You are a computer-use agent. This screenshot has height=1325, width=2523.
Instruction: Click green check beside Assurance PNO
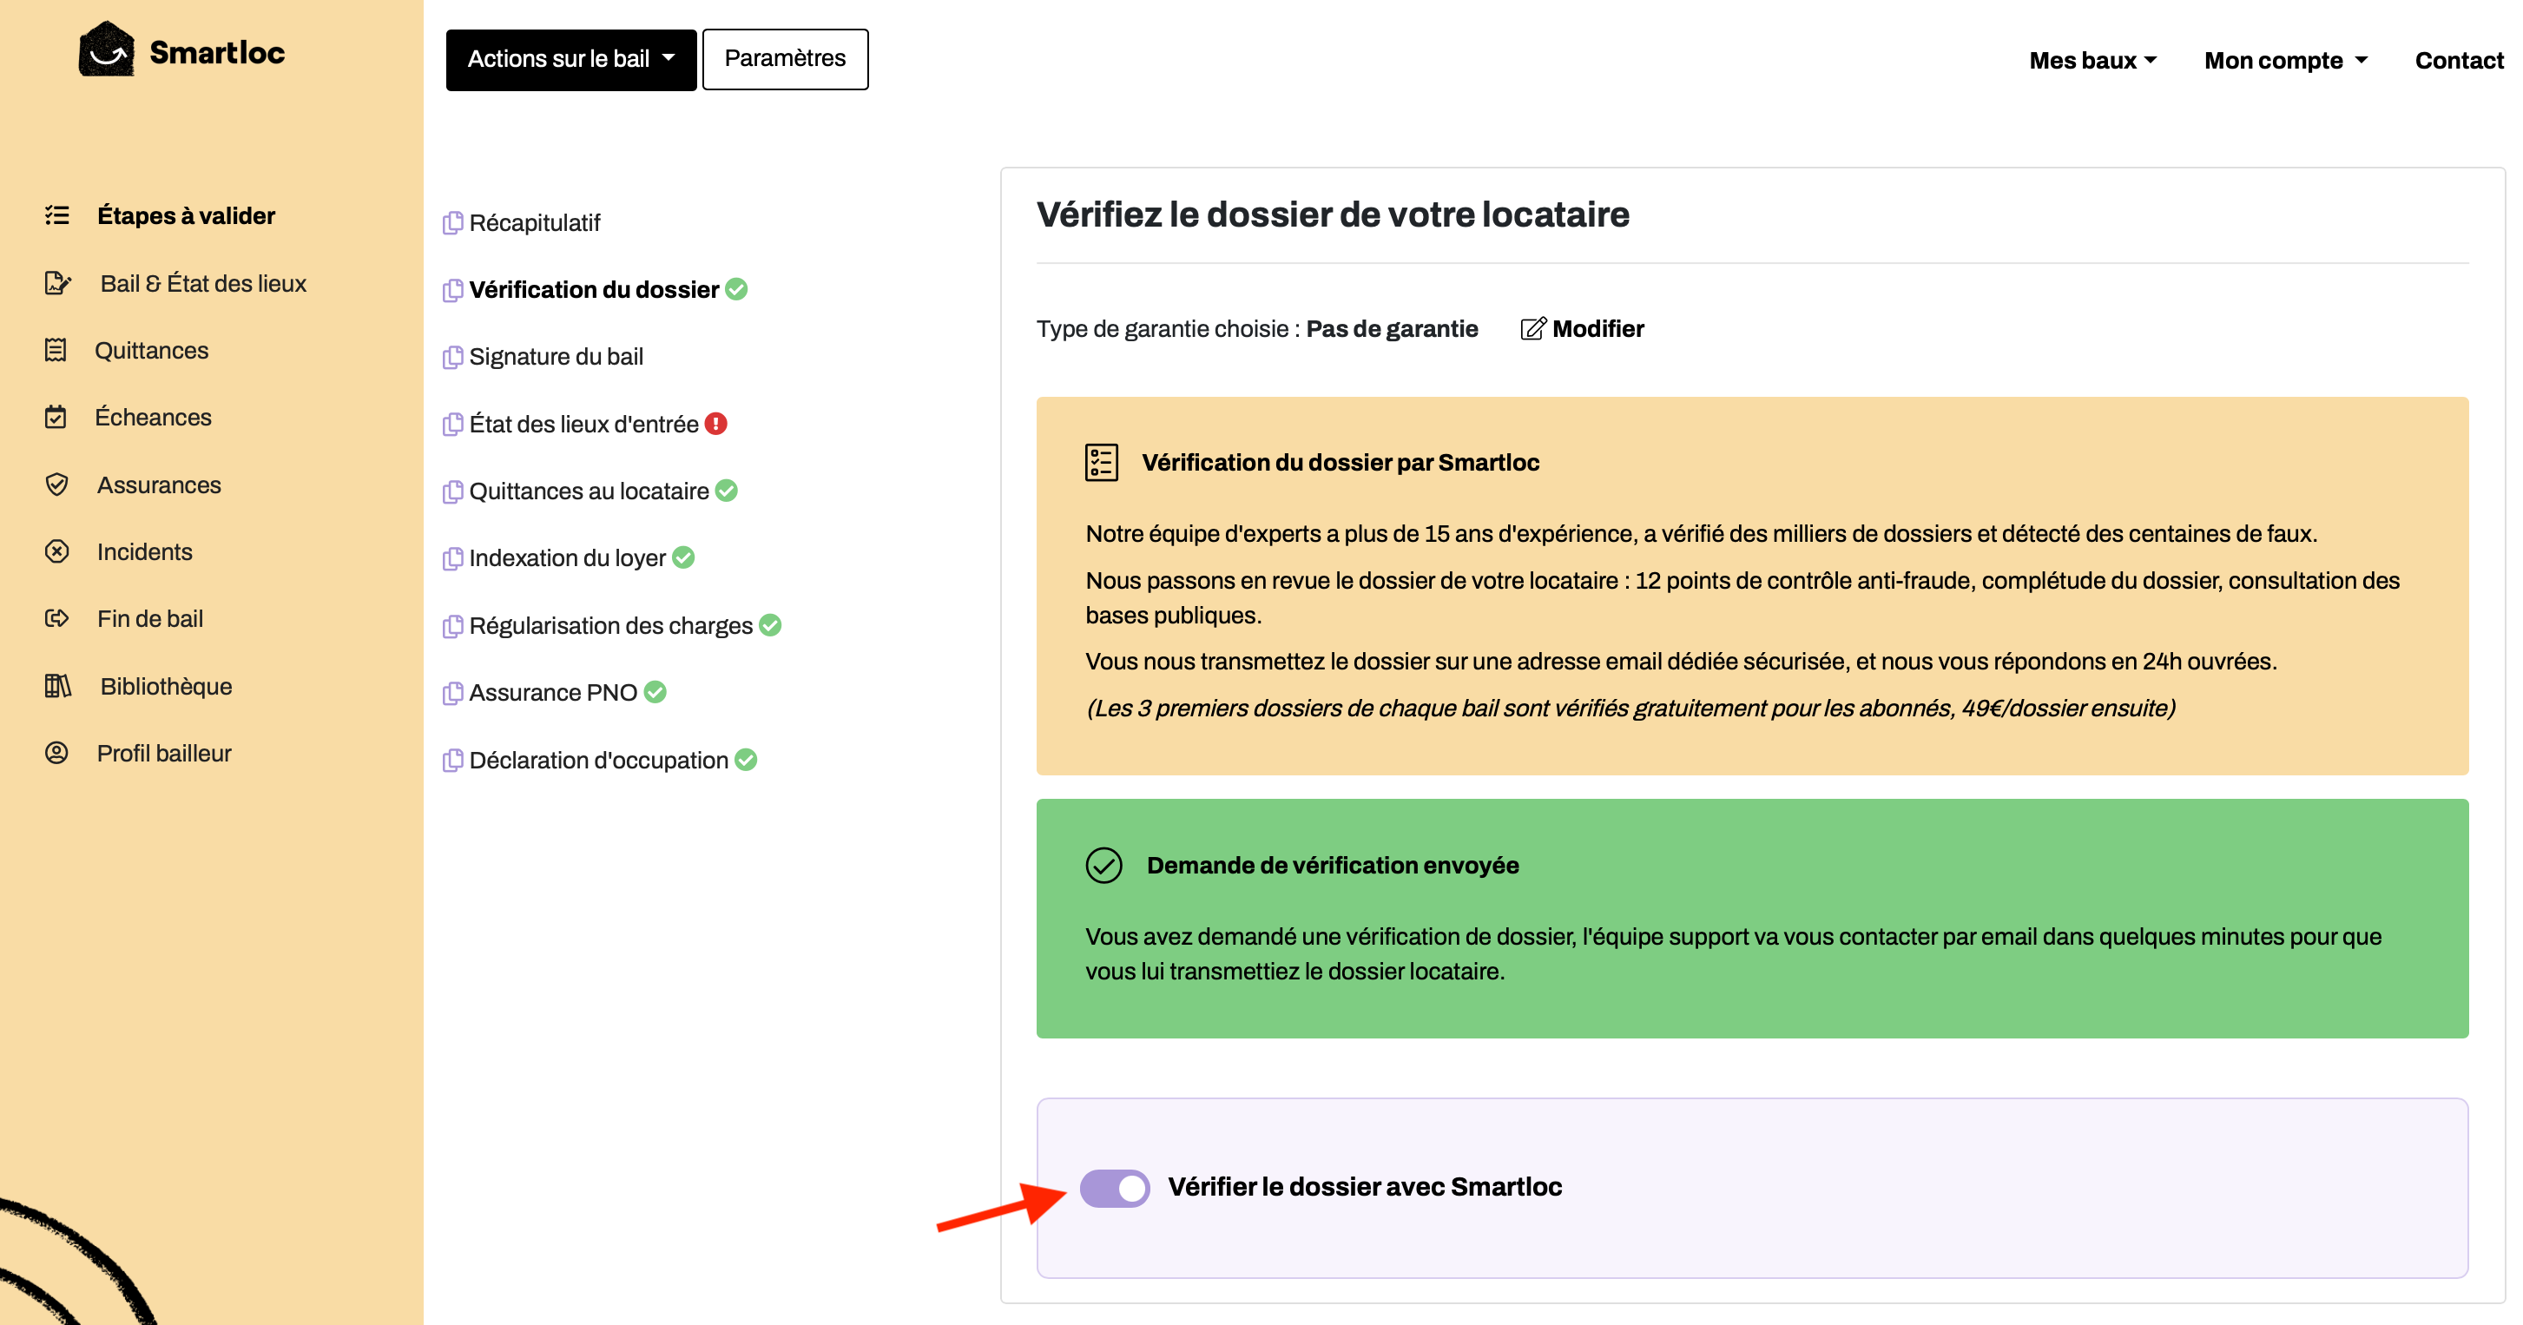[655, 691]
